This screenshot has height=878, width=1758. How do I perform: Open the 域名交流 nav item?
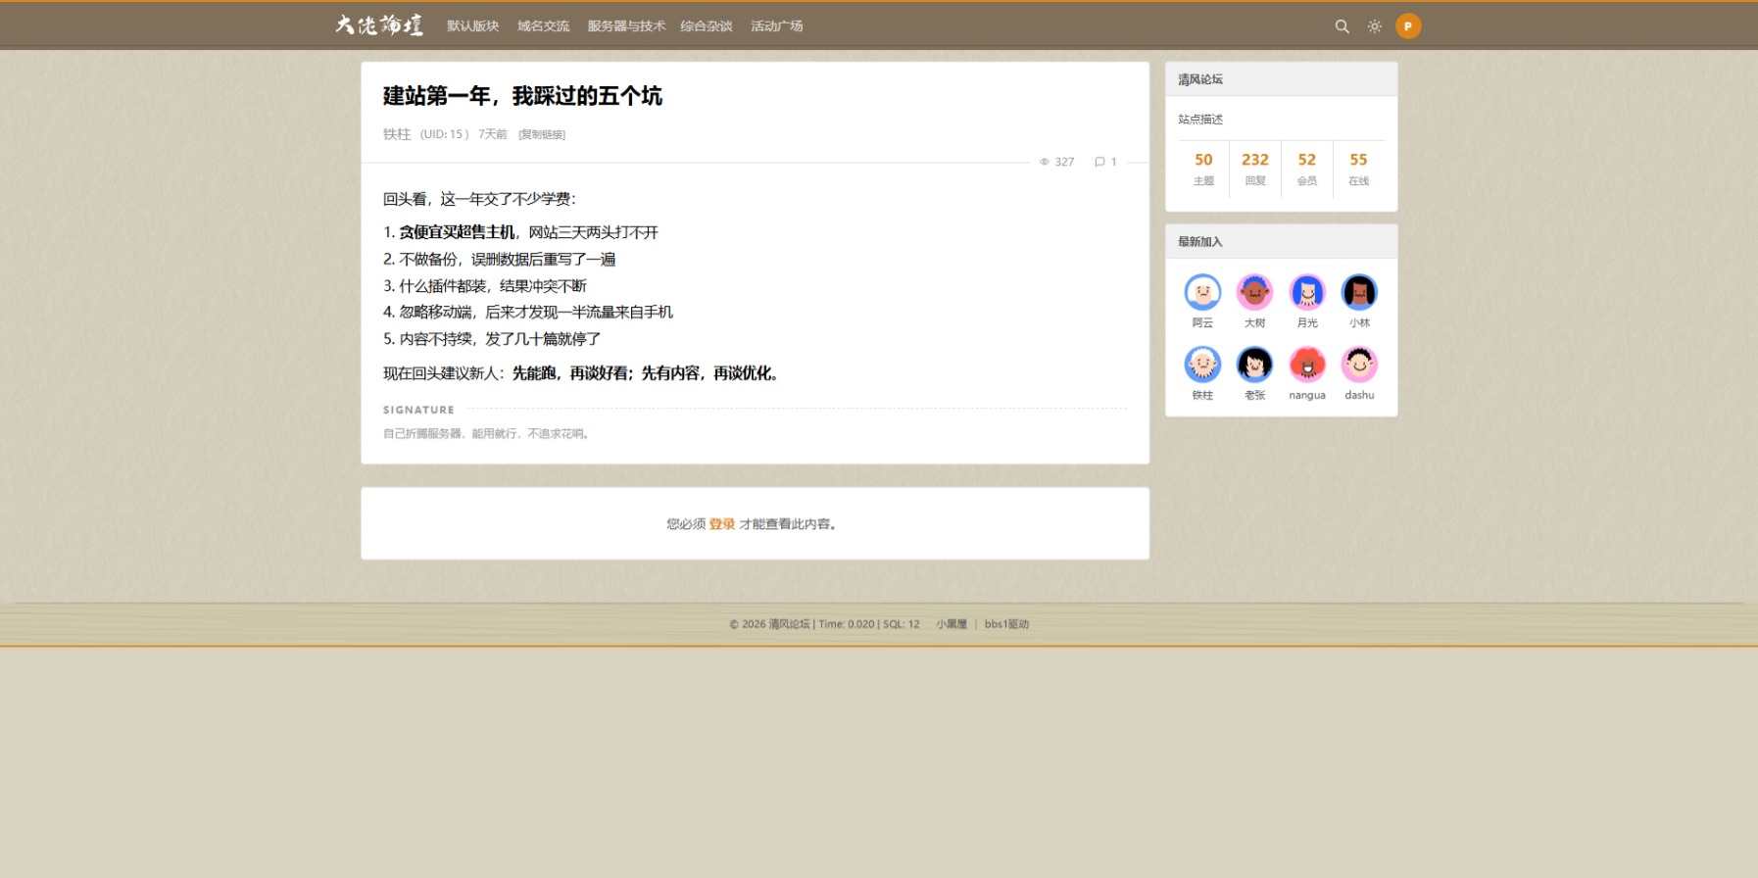pos(544,26)
